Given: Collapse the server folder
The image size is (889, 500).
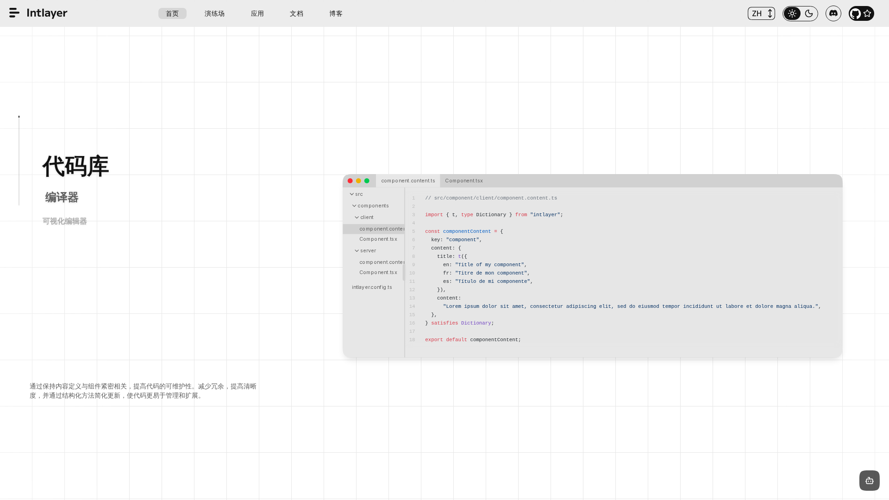Looking at the screenshot, I should 357,251.
